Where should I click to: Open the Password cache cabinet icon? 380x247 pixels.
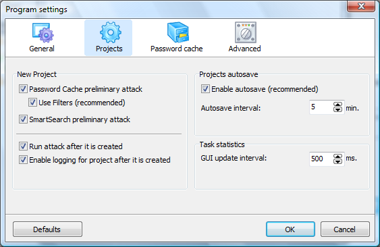[x=178, y=32]
